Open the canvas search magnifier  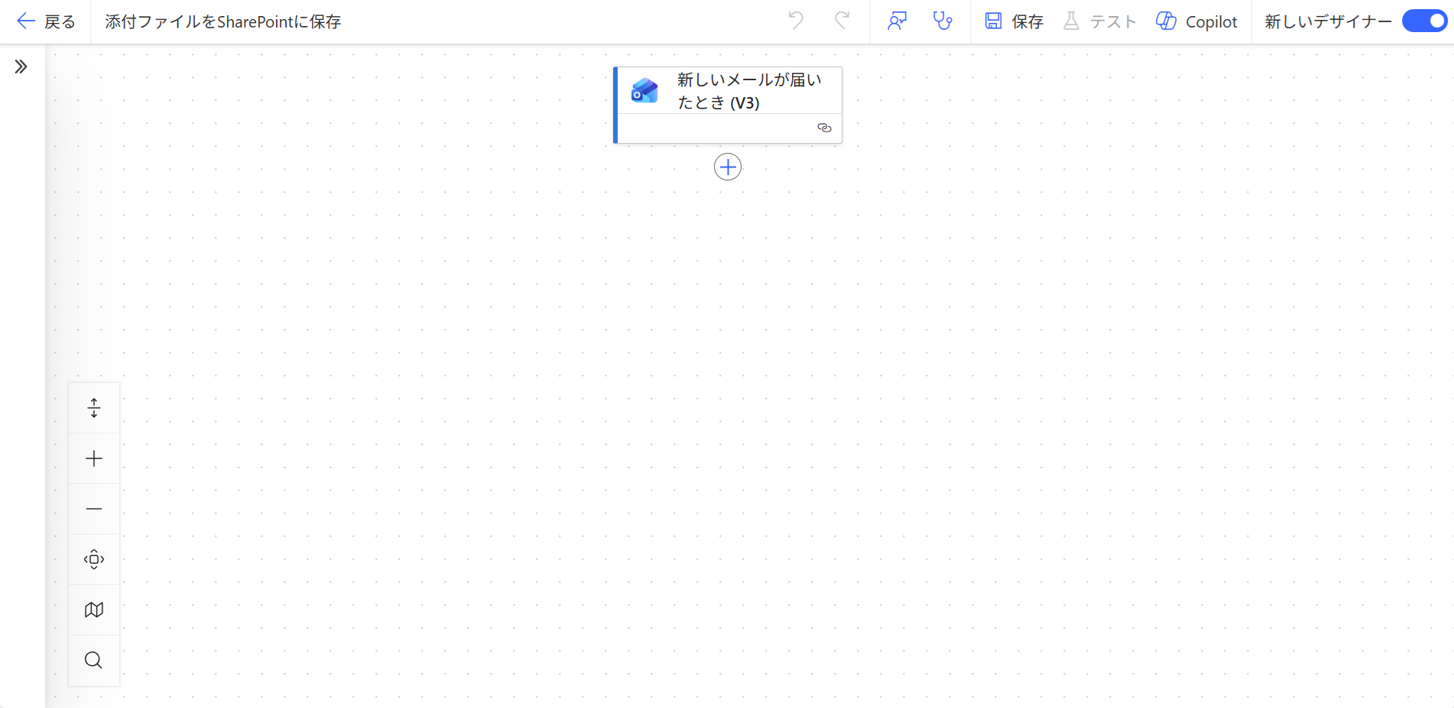click(x=94, y=660)
